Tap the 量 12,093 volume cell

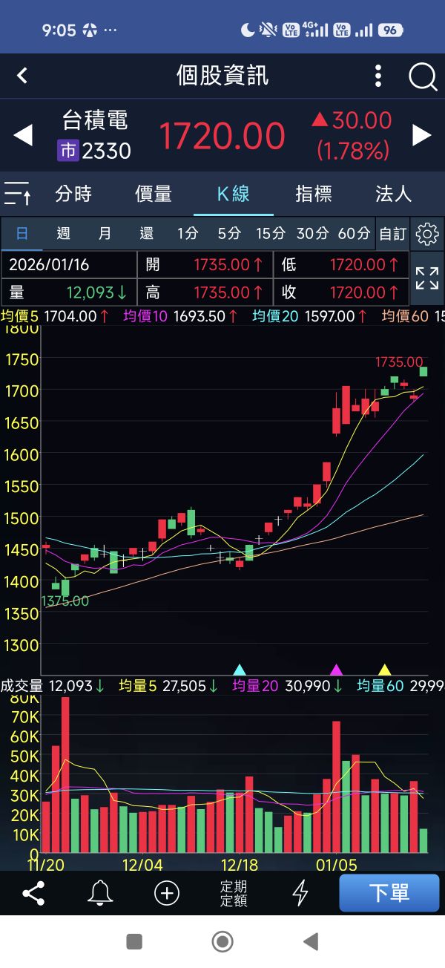coord(69,292)
